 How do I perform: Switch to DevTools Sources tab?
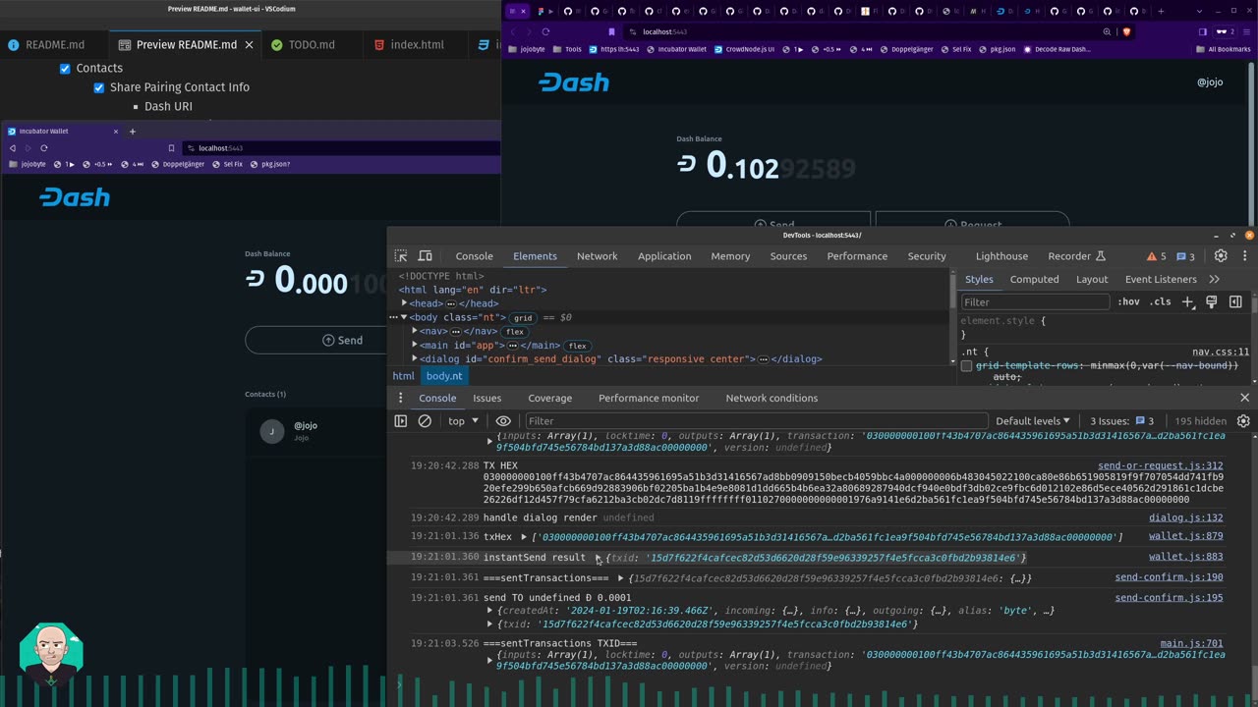pyautogui.click(x=788, y=256)
